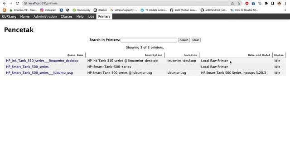Open the blue extension icon in toolbar

(253, 3)
